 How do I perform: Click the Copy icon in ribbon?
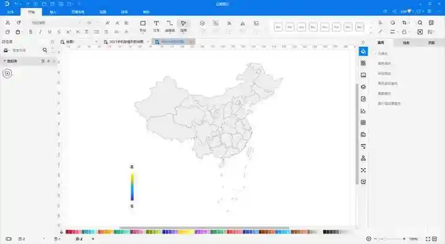click(7, 32)
